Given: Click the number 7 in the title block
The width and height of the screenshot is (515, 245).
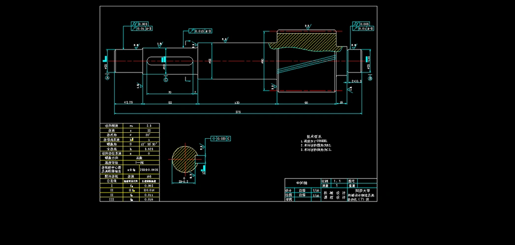Looking at the screenshot, I should point(362,199).
